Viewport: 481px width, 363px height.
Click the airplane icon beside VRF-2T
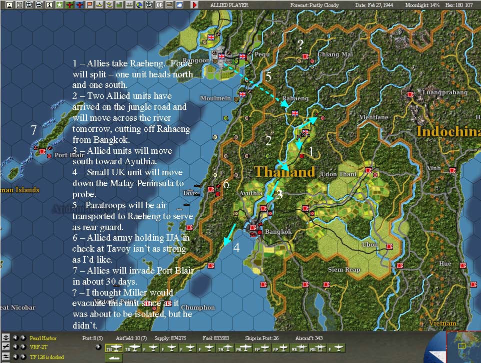pyautogui.click(x=5, y=347)
